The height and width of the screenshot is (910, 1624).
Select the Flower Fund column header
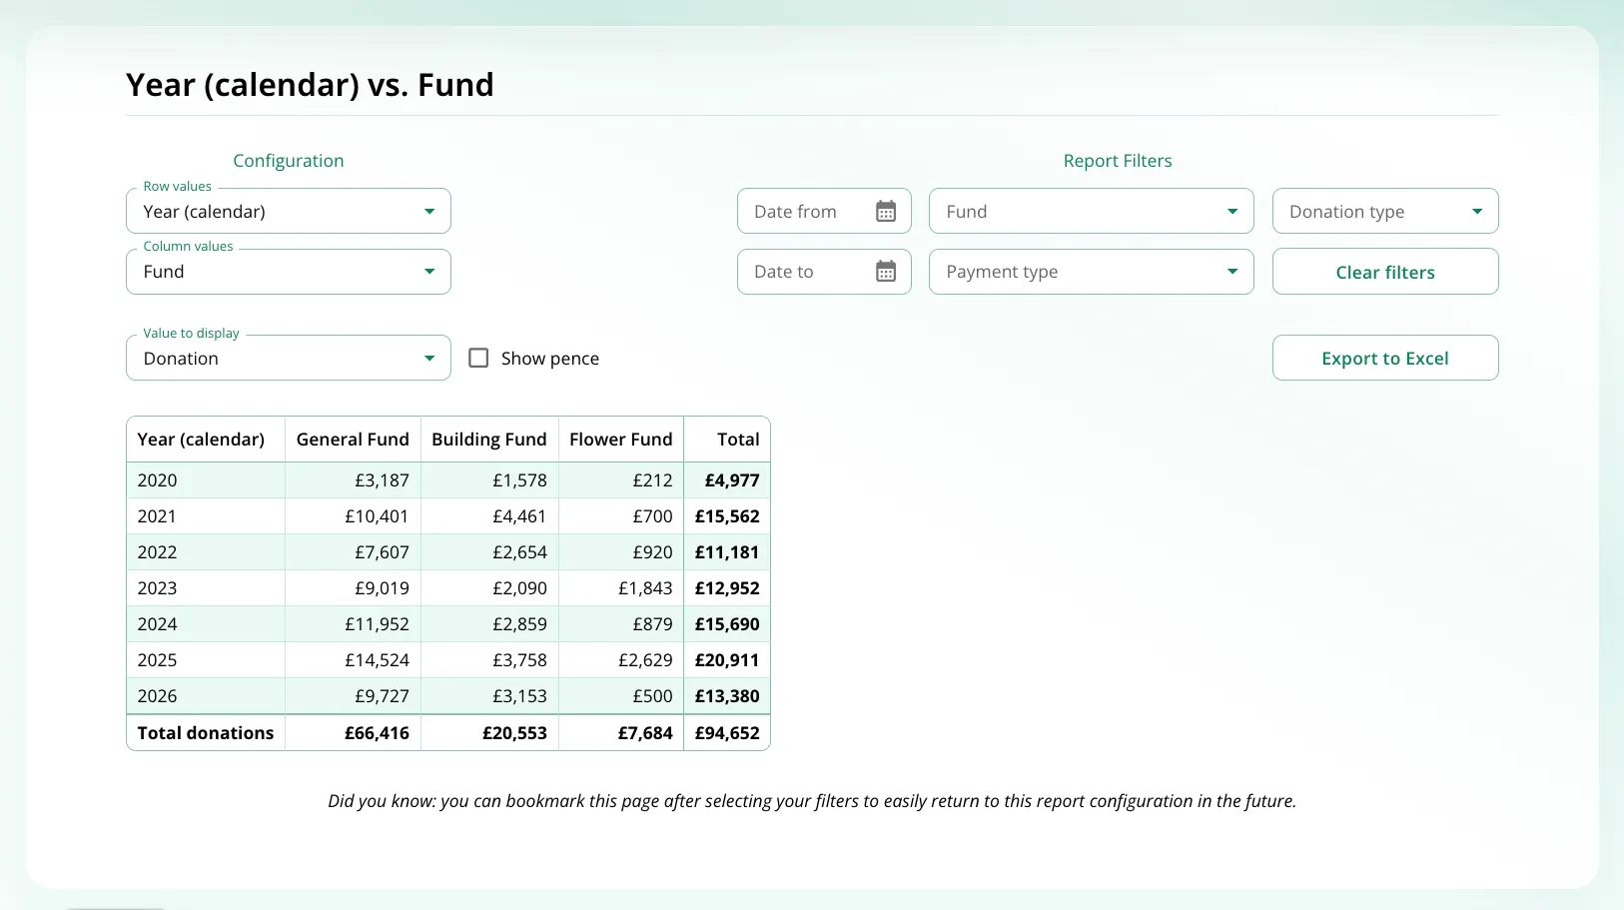(x=621, y=440)
